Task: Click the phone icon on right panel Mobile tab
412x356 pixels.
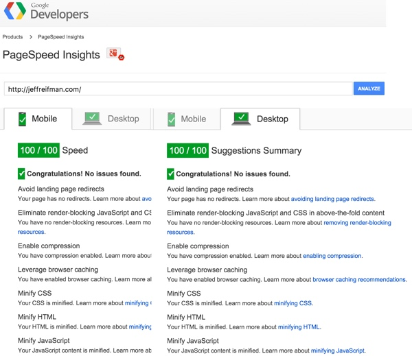Action: coord(171,119)
